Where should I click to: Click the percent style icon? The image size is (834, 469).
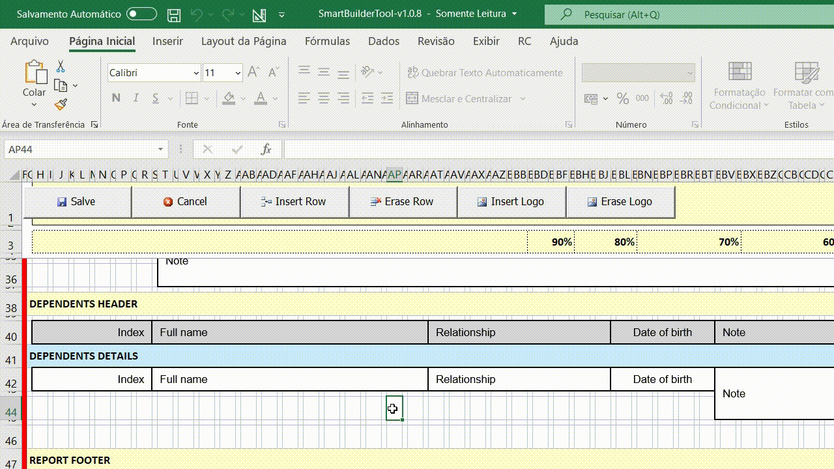(623, 98)
